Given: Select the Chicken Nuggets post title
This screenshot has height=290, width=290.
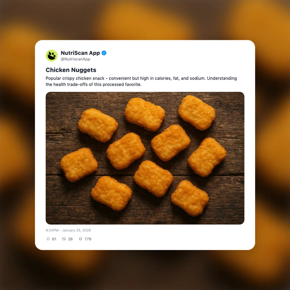Looking at the screenshot, I should [71, 70].
